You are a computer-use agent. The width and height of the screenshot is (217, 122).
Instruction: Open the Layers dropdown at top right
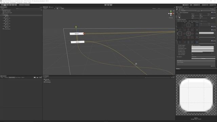coord(205,5)
